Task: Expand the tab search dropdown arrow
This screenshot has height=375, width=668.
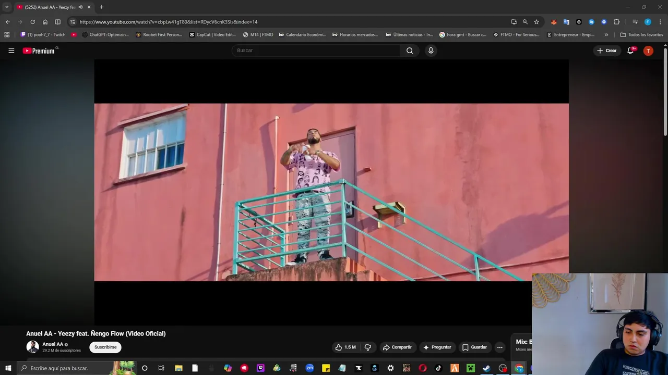Action: [x=7, y=7]
